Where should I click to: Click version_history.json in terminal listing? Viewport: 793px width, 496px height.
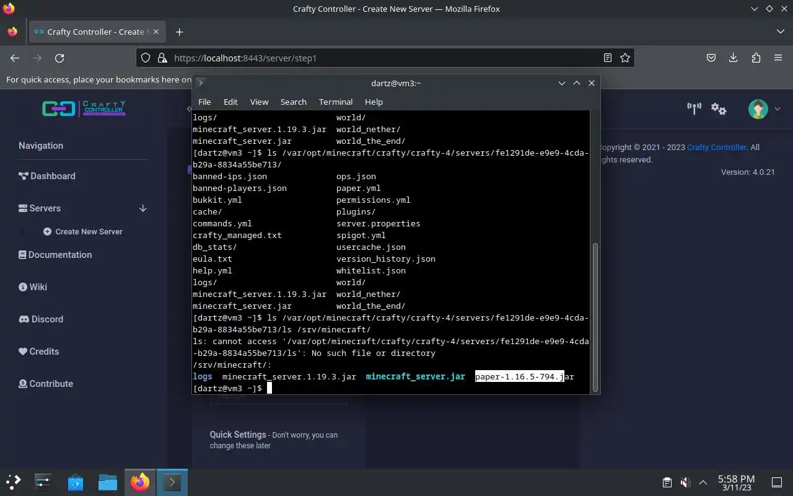386,259
